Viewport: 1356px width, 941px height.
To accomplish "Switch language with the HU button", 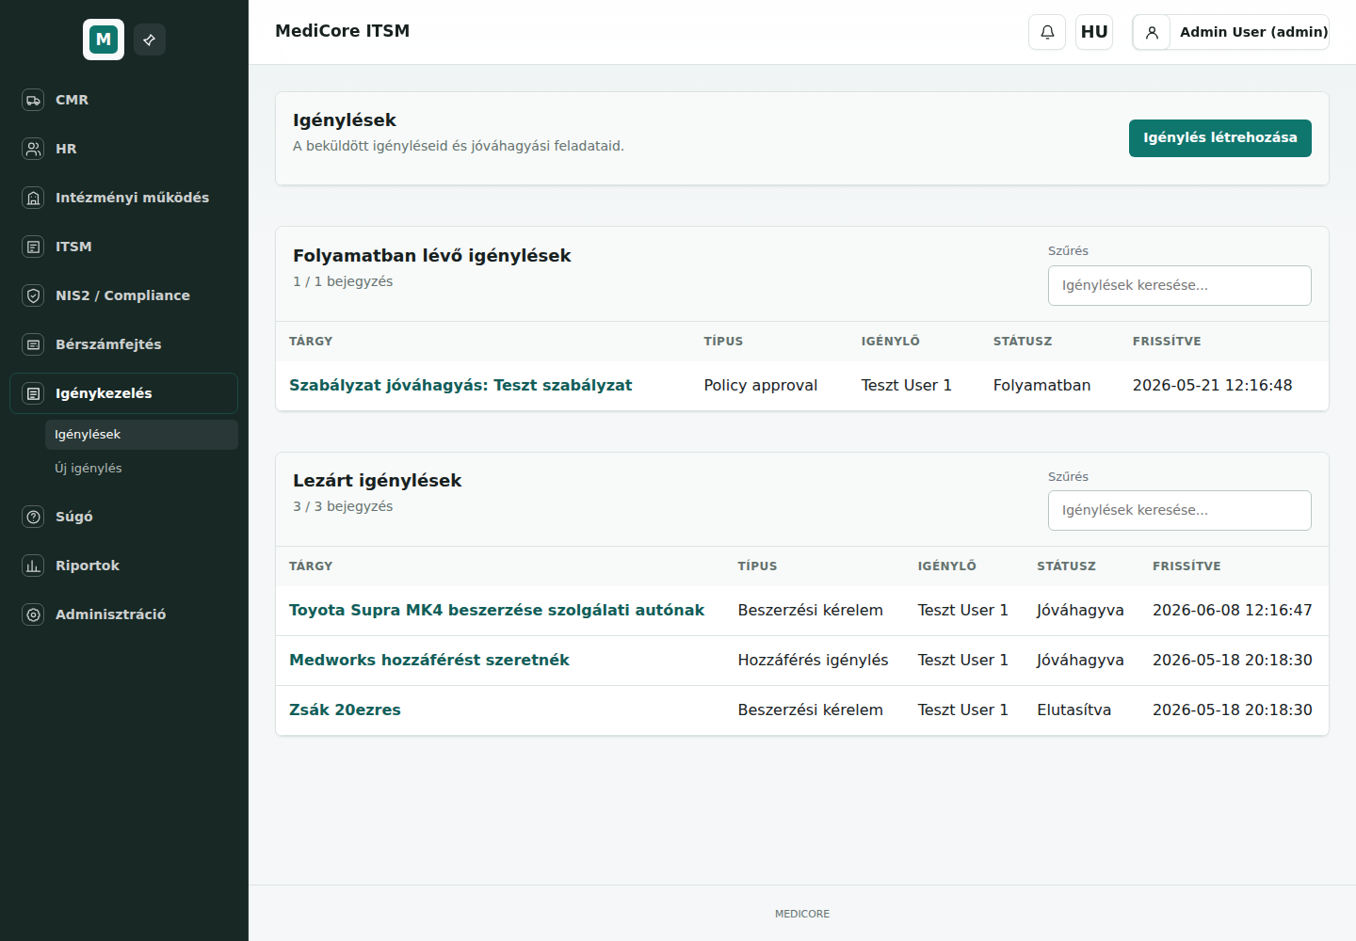I will (1094, 32).
